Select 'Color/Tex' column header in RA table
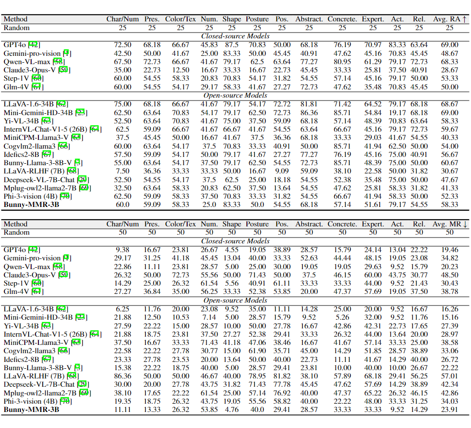Screen dimensions: 471x428 (x=180, y=19)
